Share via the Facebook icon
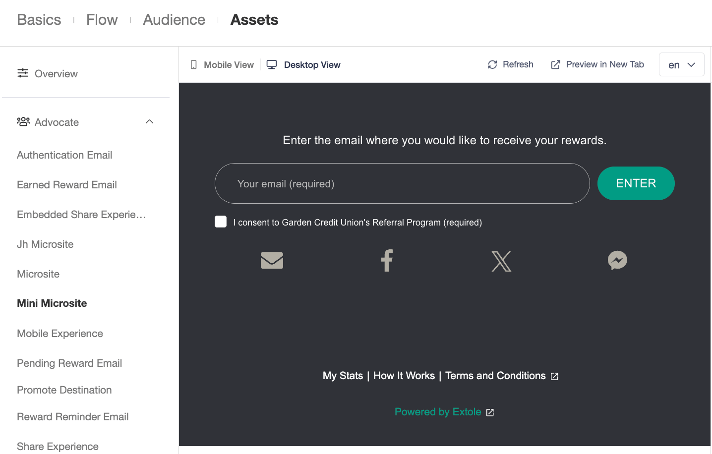The height and width of the screenshot is (454, 712). pos(387,260)
